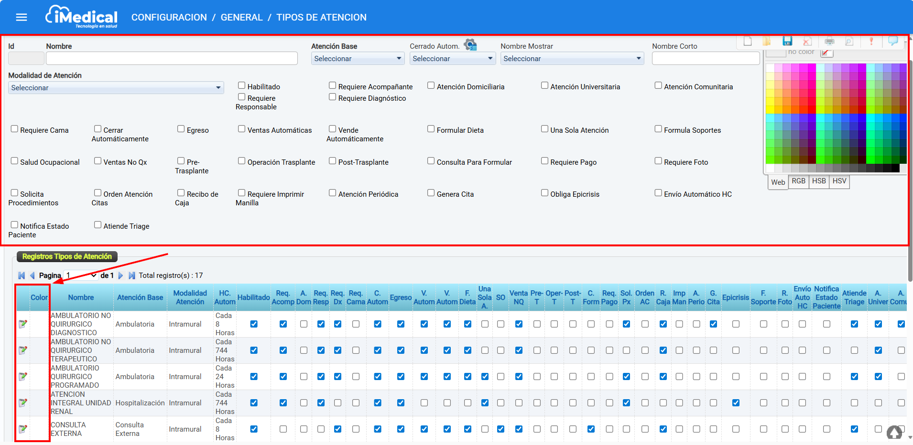Screen dimensions: 913x445
Task: Expand the Modalidad de Atención dropdown
Action: click(116, 88)
